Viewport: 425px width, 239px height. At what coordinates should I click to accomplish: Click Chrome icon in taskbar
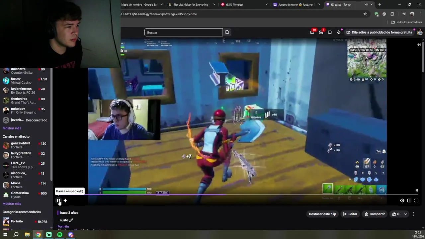(38, 235)
